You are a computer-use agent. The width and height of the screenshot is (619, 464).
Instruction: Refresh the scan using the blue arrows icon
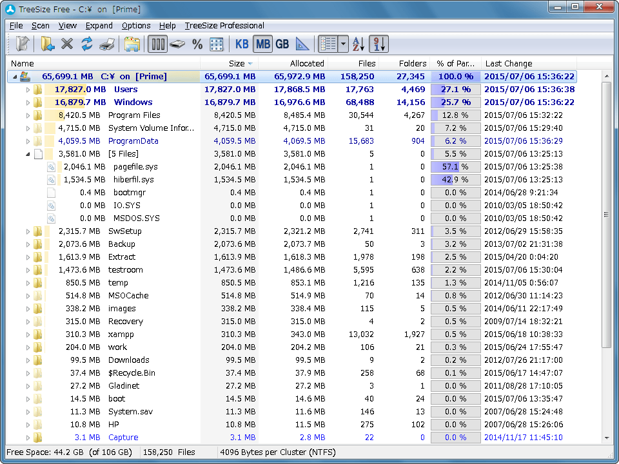point(87,44)
